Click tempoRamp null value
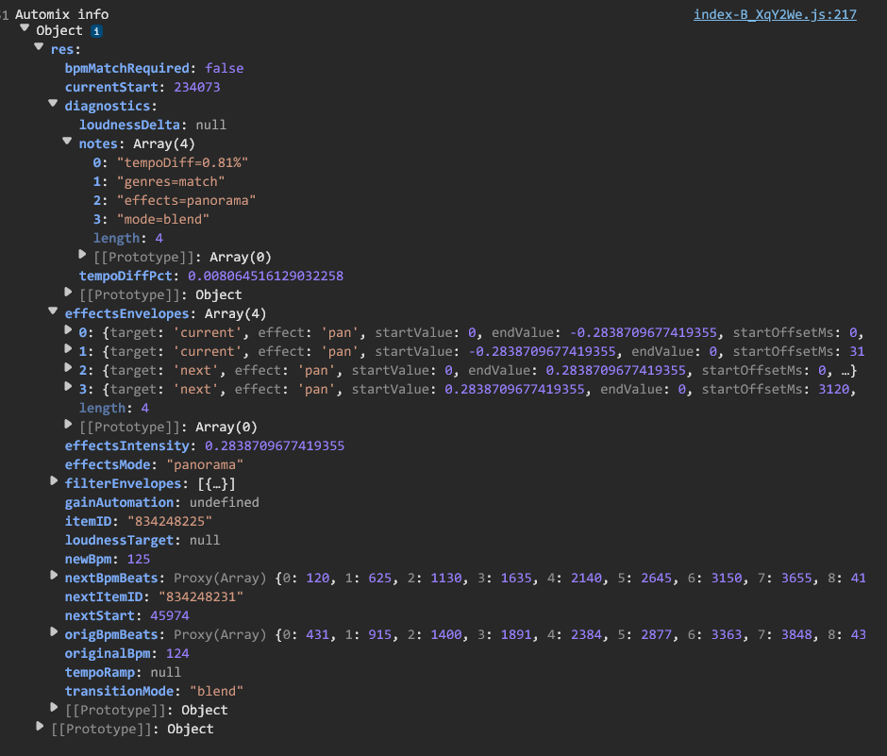 pos(166,672)
